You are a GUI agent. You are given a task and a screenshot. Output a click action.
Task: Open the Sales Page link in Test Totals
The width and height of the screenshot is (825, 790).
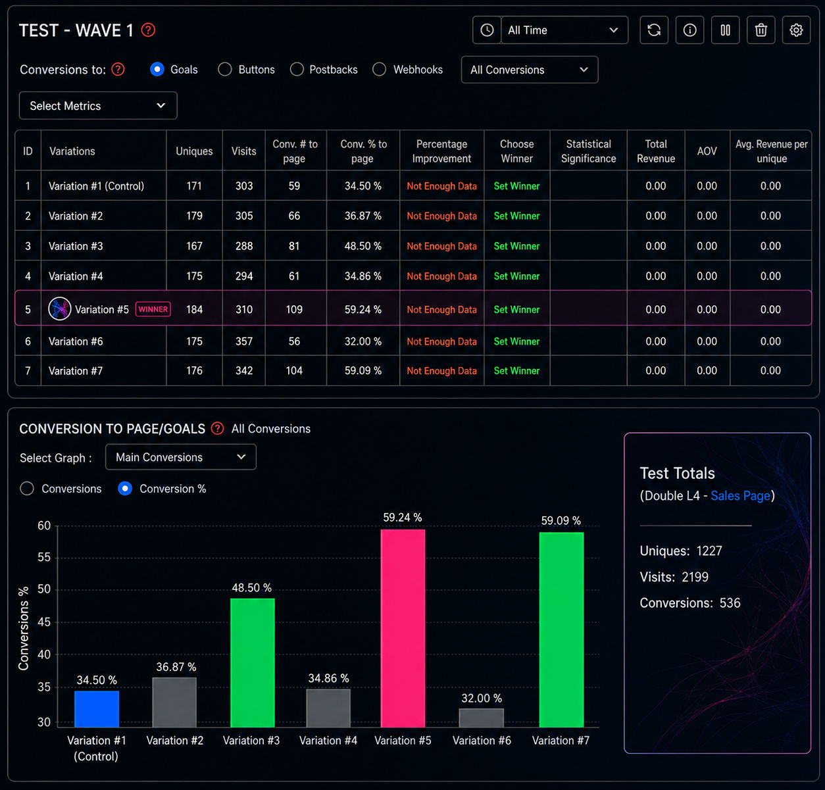tap(740, 495)
